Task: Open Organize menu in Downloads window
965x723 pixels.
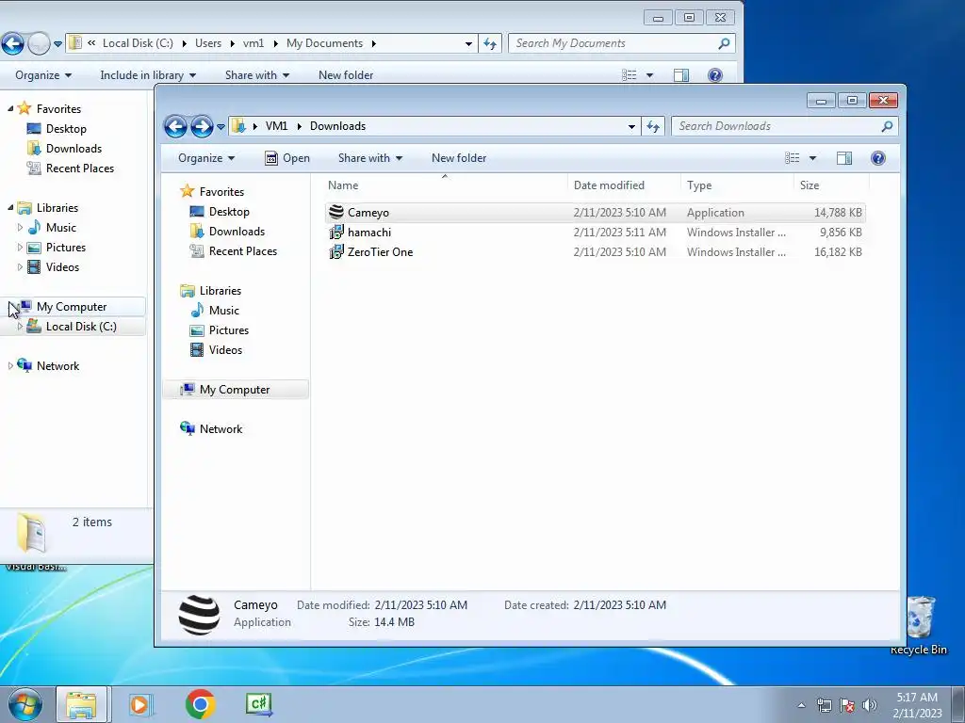Action: coord(206,158)
